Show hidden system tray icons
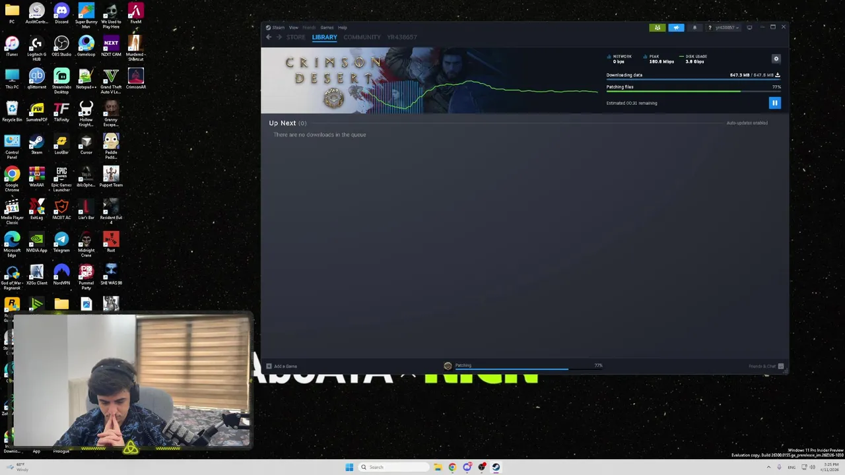845x475 pixels. [768, 467]
